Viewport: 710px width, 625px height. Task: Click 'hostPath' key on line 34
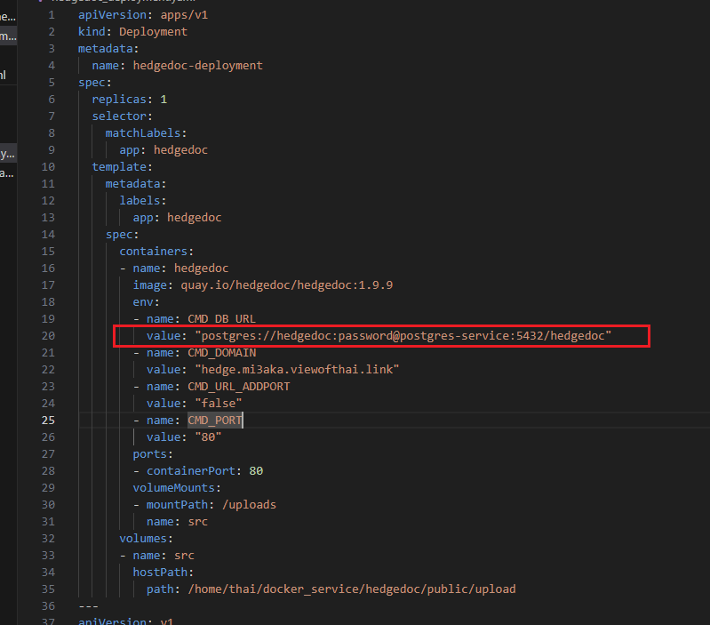tap(160, 573)
